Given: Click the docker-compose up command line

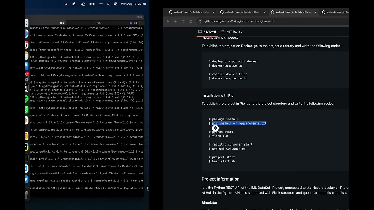Looking at the screenshot, I should tap(225, 66).
